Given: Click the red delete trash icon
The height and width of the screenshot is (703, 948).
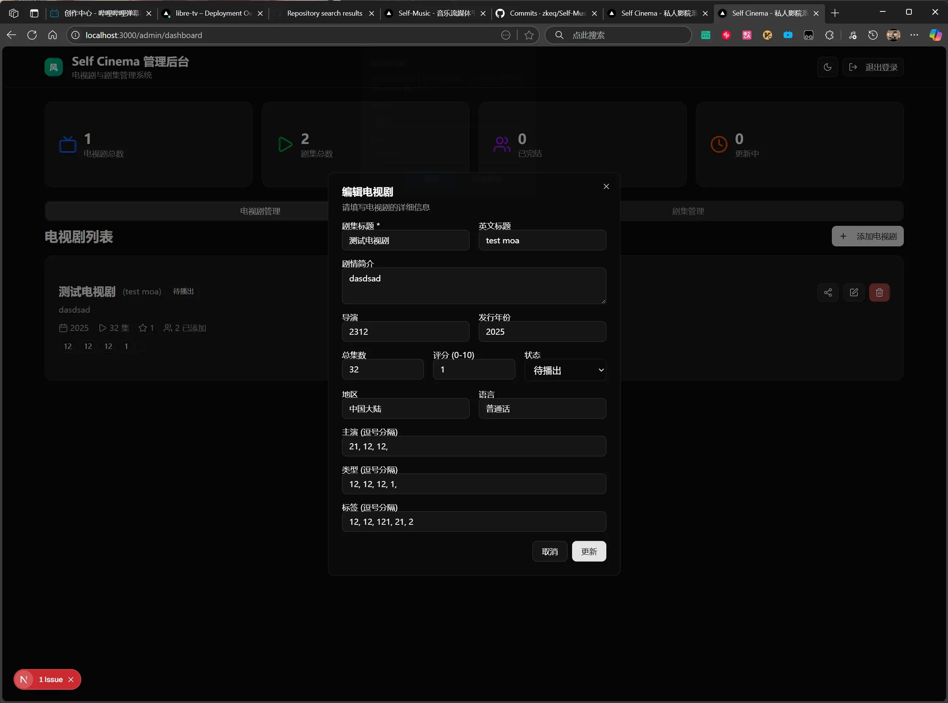Looking at the screenshot, I should click(x=879, y=292).
